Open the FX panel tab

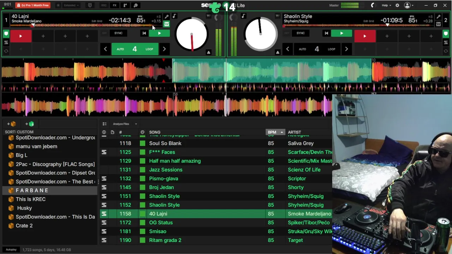[114, 5]
